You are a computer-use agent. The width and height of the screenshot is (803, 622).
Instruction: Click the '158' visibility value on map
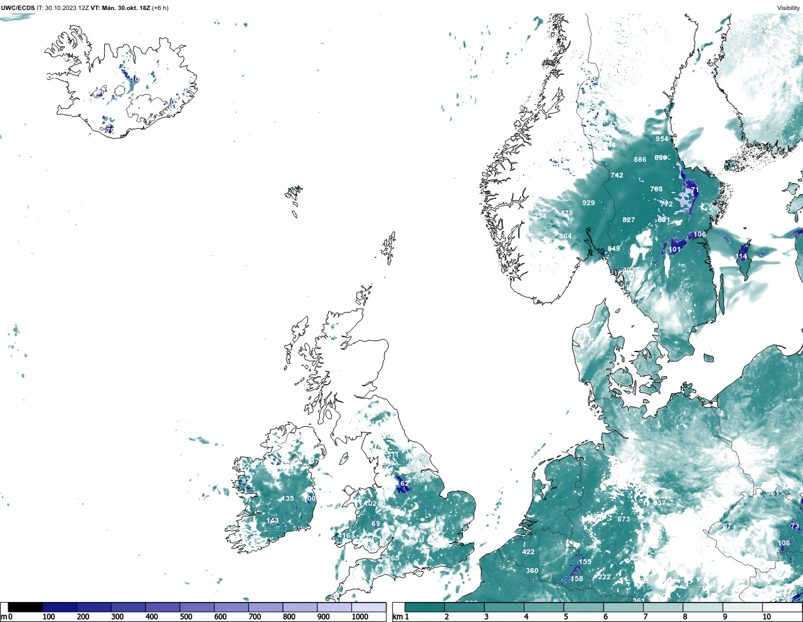pyautogui.click(x=577, y=579)
